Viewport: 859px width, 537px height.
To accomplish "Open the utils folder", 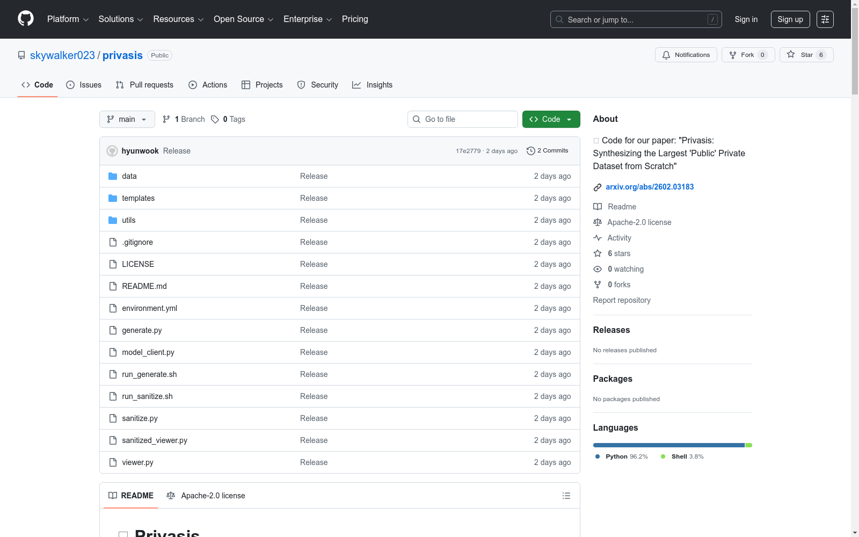I will point(128,220).
